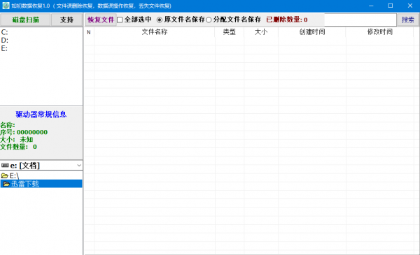The image size is (420, 255).
Task: Click the application icon in title bar
Action: (x=6, y=6)
